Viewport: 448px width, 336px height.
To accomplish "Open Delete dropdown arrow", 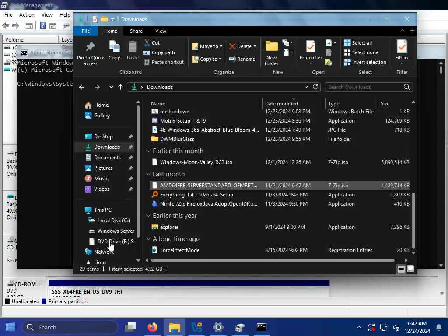I will (255, 46).
